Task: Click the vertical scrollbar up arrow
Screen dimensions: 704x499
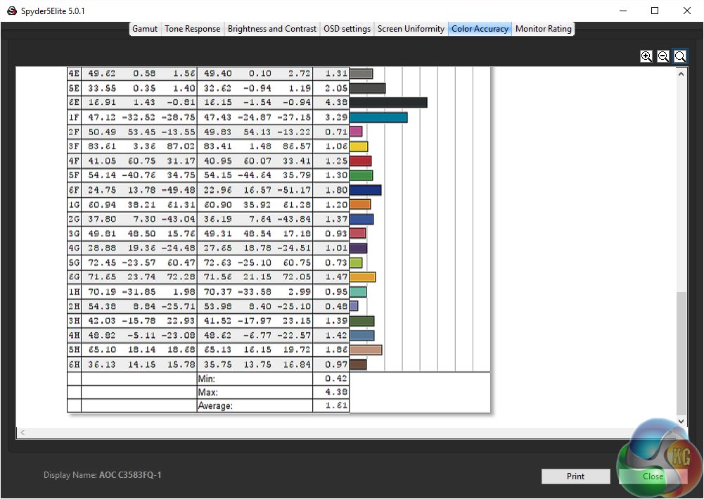Action: click(x=681, y=74)
